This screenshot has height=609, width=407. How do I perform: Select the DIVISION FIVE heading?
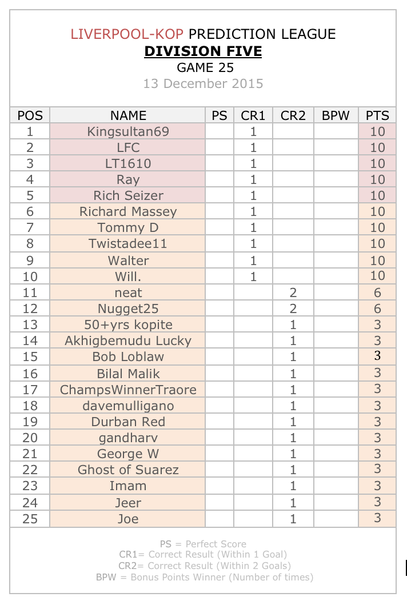coord(203,51)
